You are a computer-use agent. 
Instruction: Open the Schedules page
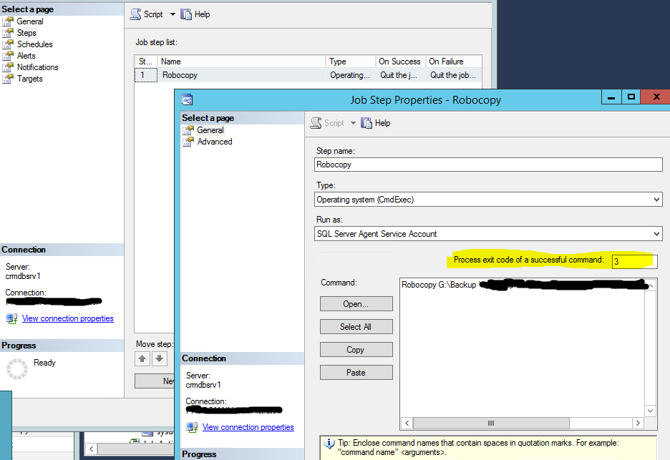34,44
